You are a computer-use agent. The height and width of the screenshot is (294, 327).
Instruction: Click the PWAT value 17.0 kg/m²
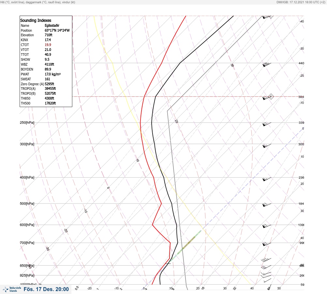pos(52,74)
